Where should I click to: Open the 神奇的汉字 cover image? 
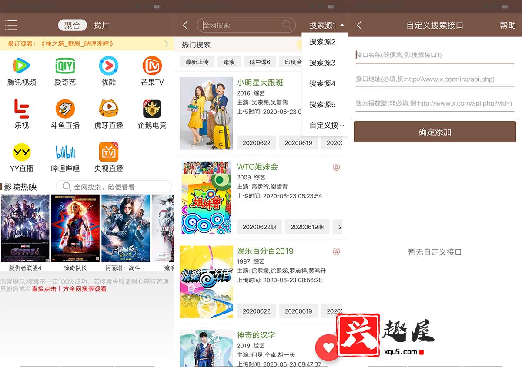pyautogui.click(x=206, y=348)
